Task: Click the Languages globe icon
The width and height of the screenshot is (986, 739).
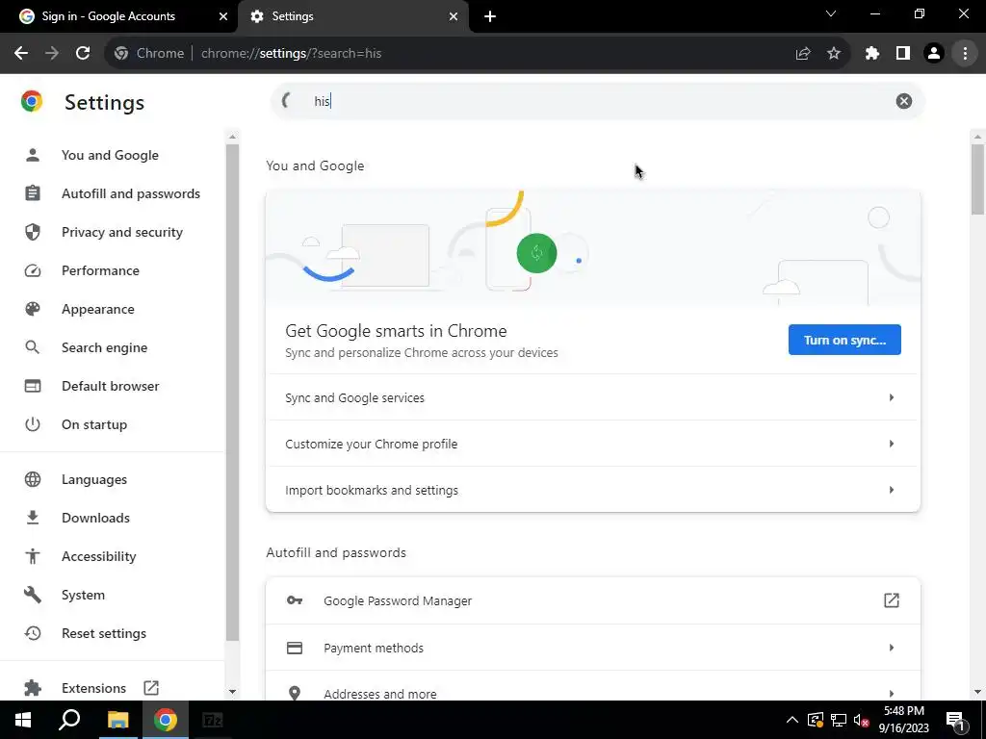Action: click(33, 479)
